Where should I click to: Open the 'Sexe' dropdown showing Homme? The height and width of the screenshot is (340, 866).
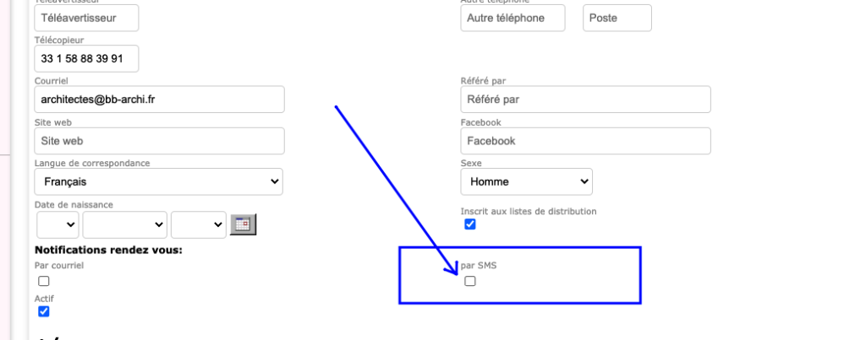526,181
